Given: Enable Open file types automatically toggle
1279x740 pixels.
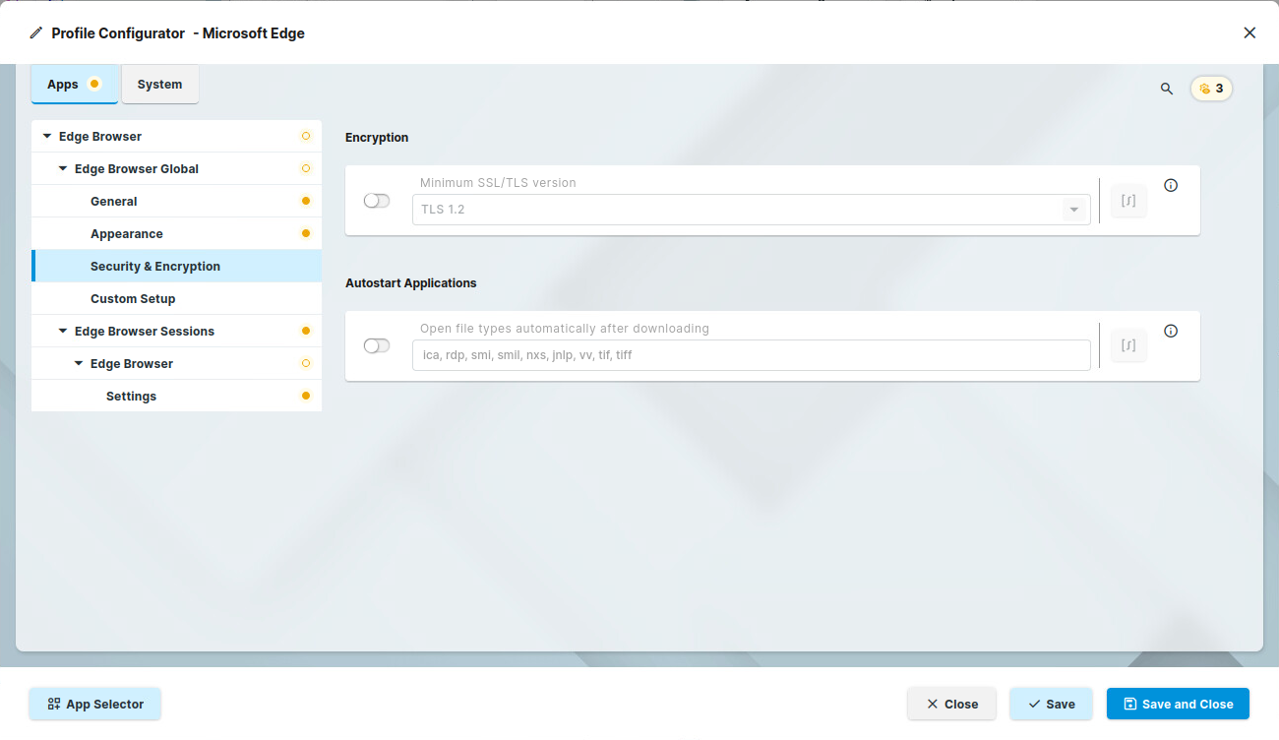Looking at the screenshot, I should pos(377,345).
